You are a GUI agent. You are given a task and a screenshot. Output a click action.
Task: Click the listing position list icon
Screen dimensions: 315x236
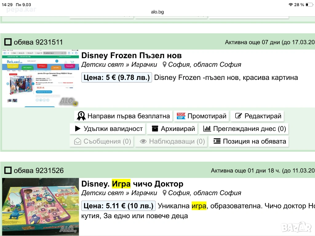[217, 141]
